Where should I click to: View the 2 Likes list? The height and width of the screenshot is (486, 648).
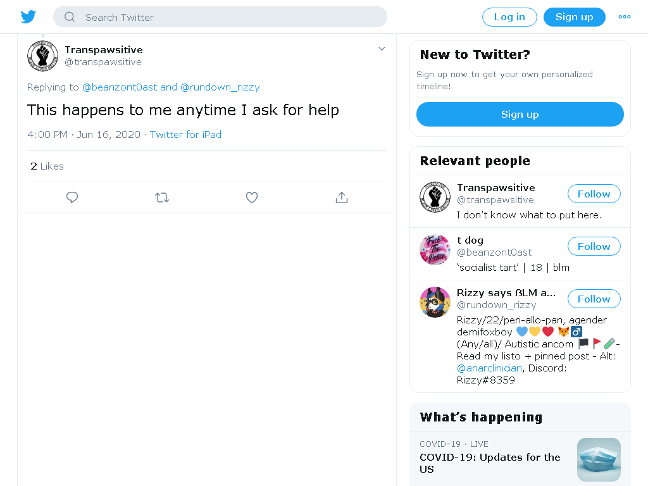pyautogui.click(x=47, y=166)
